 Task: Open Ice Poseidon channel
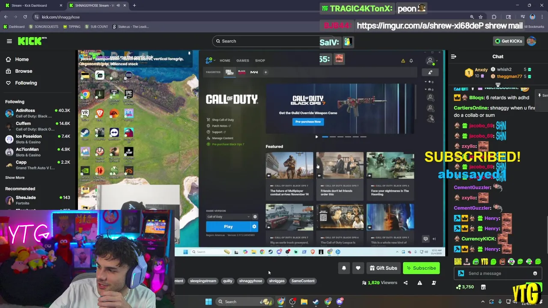37,139
